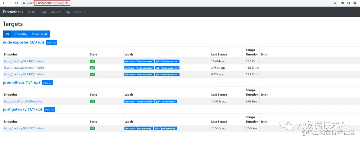
Task: Click the instance="localhost:9090" label badge
Action: point(139,102)
